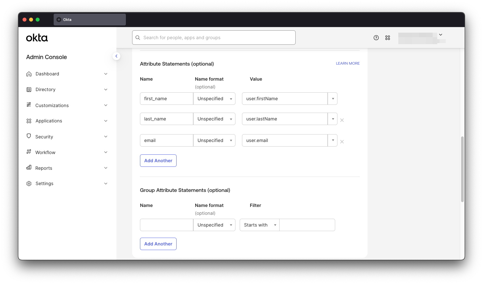483x284 pixels.
Task: Click the Workflow sidebar icon
Action: 29,152
